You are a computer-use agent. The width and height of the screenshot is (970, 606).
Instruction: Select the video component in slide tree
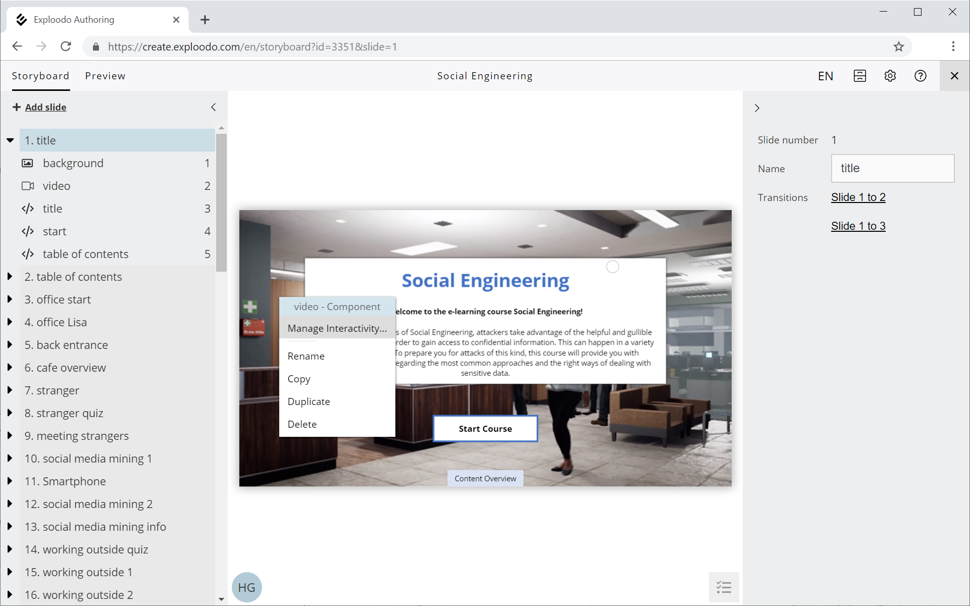pos(57,186)
